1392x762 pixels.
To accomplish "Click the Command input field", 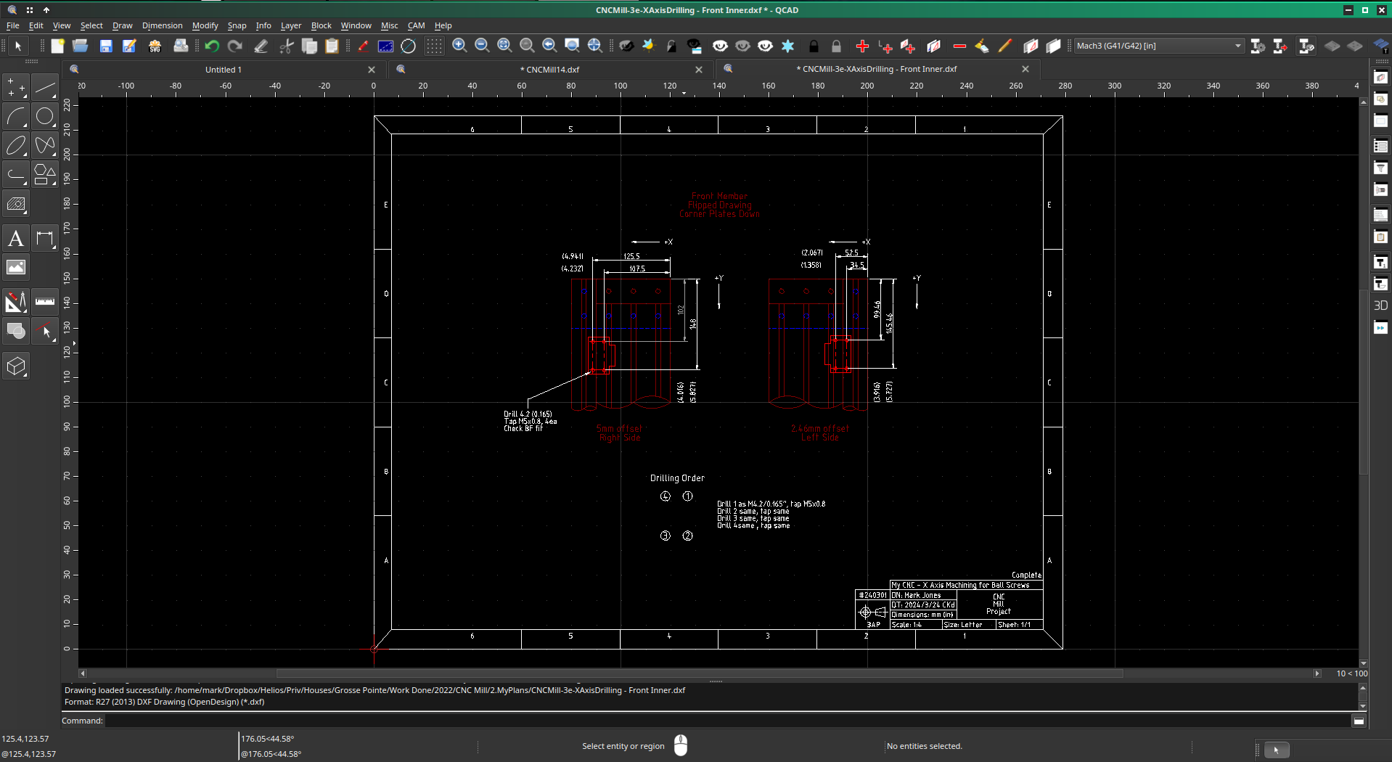I will click(x=727, y=721).
